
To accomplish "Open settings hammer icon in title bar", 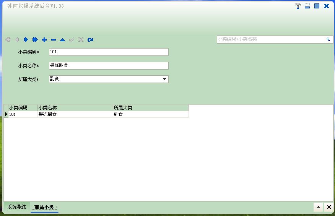I will point(298,6).
